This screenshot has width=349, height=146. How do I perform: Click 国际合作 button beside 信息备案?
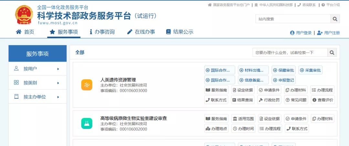(220, 80)
